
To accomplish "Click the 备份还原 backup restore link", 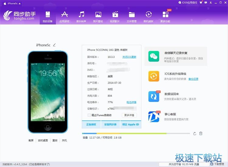I will tap(193, 79).
